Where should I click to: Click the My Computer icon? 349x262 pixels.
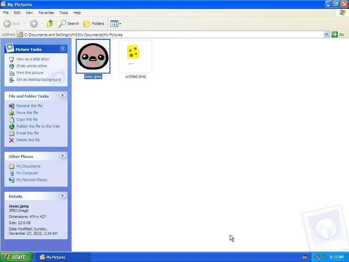tap(12, 173)
